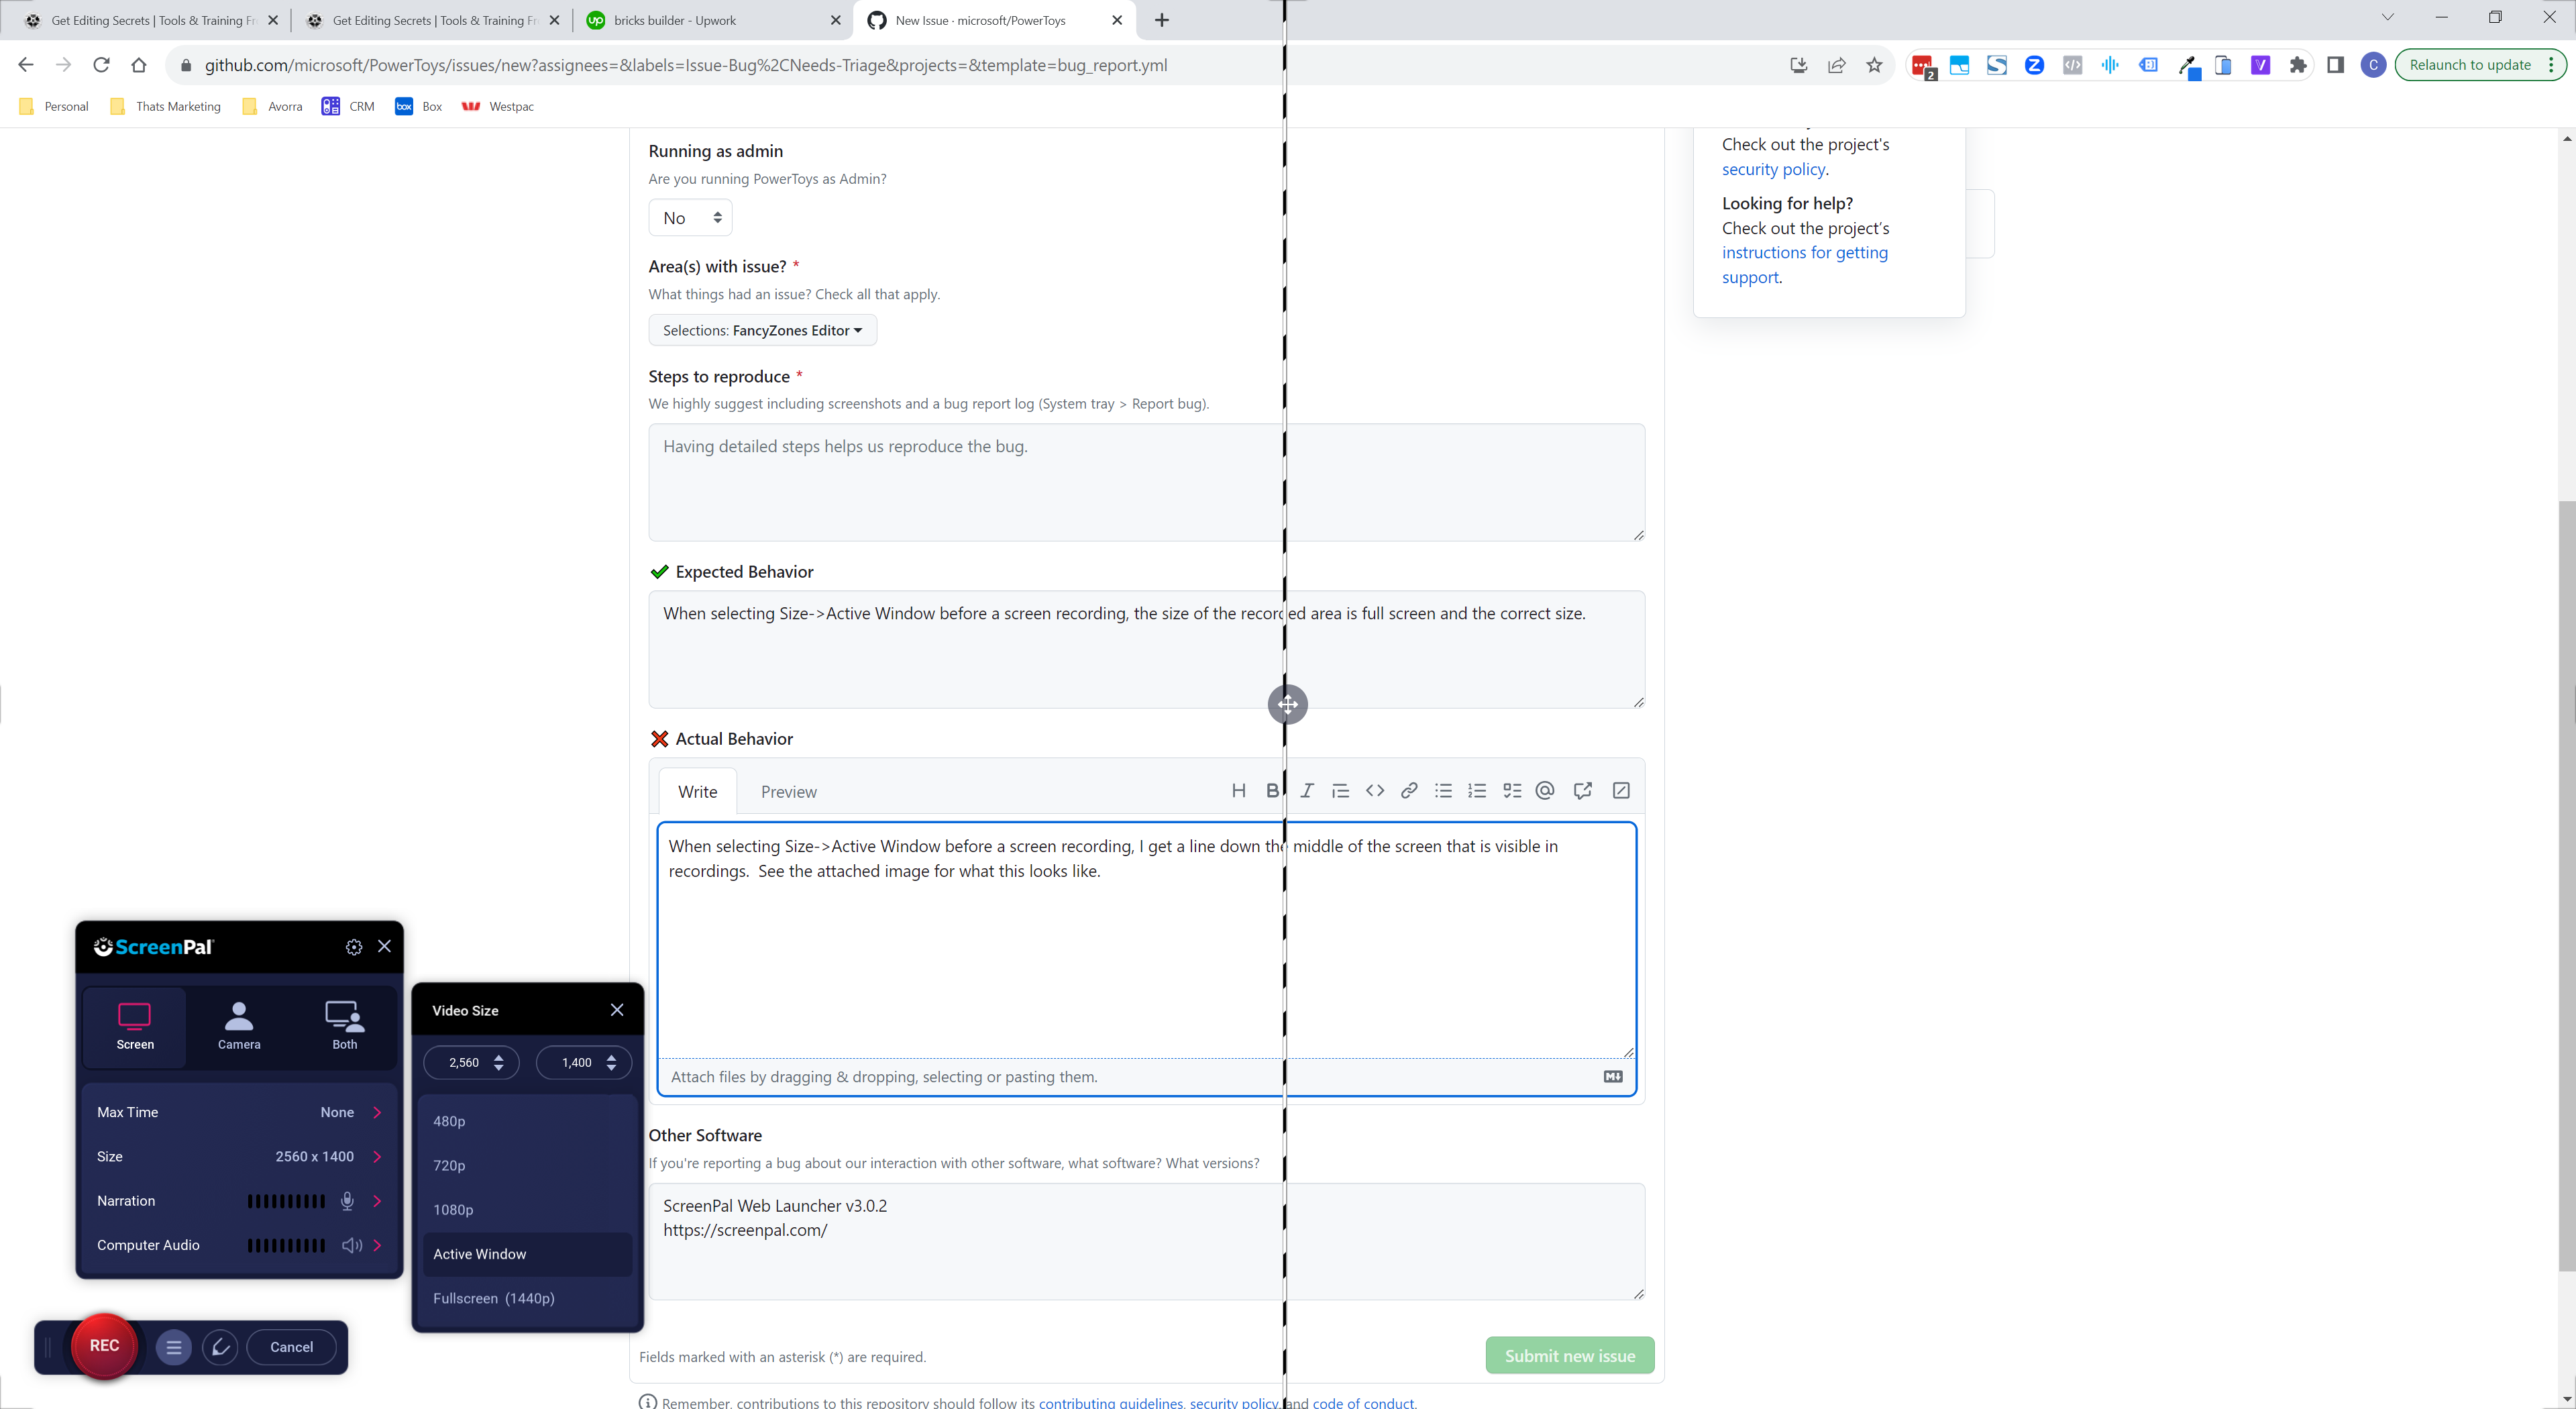Add a heading using the markdown toolbar
This screenshot has width=2576, height=1409.
pos(1238,790)
